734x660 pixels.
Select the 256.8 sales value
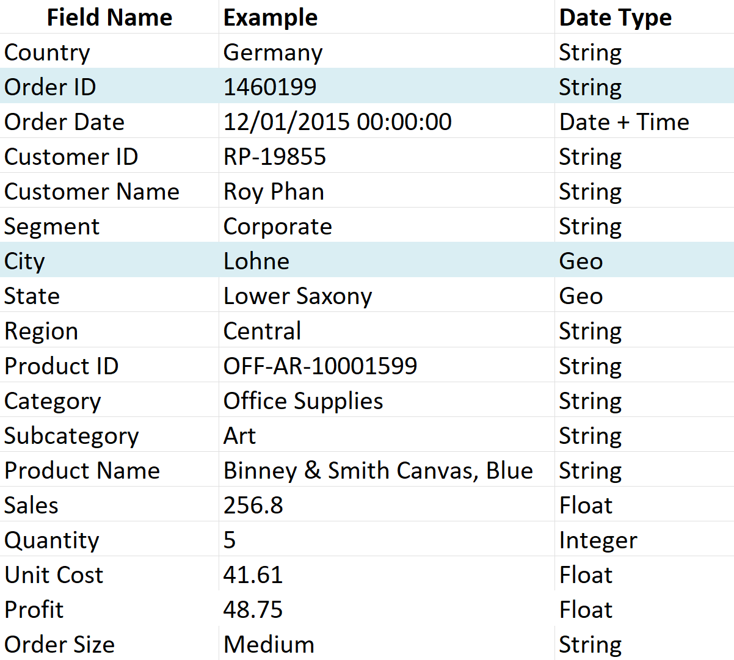253,505
